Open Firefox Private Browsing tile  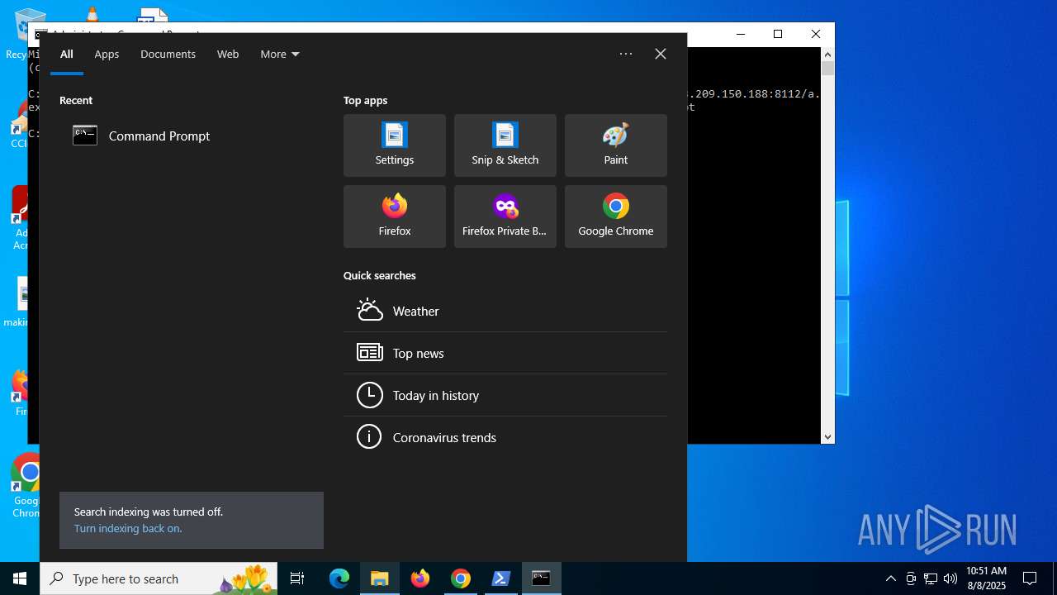[x=505, y=217]
